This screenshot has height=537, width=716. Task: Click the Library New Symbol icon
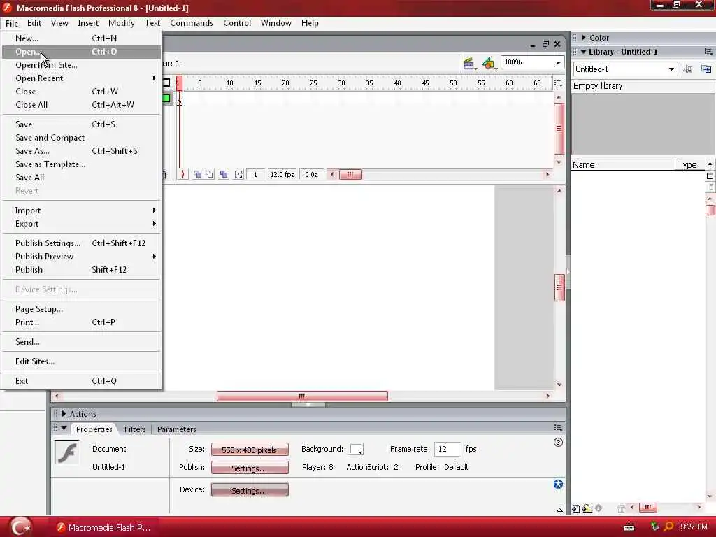(x=576, y=508)
